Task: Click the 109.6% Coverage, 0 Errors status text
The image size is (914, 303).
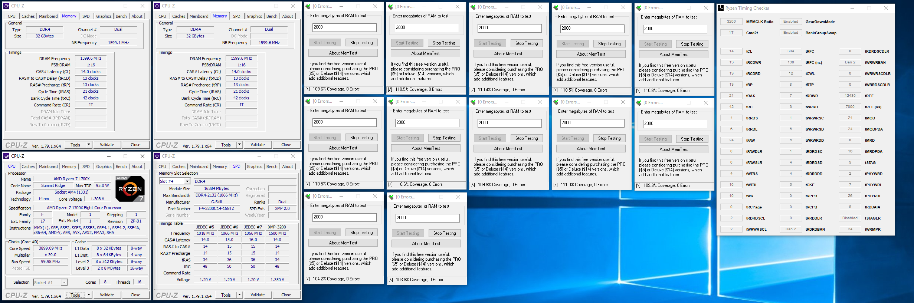Action: (336, 89)
